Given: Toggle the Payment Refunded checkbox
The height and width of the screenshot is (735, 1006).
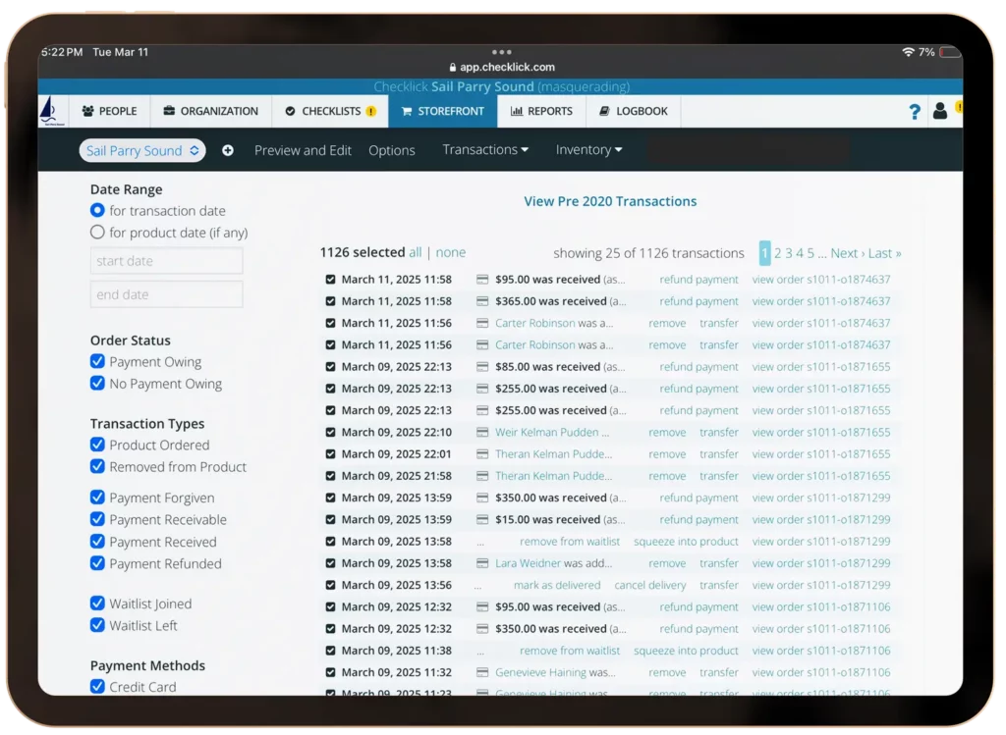Looking at the screenshot, I should click(97, 563).
